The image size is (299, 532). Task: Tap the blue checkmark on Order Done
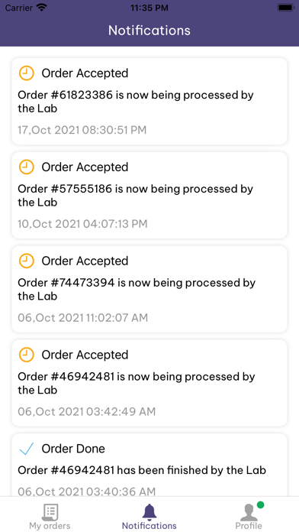click(x=26, y=449)
